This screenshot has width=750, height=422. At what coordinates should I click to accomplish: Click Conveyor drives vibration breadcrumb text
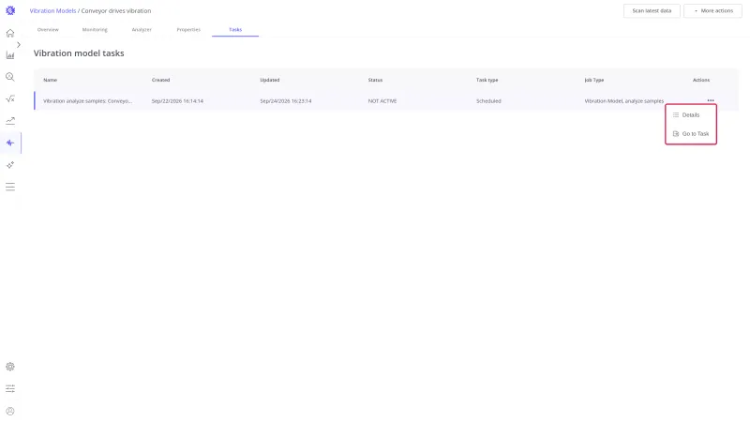click(x=116, y=10)
